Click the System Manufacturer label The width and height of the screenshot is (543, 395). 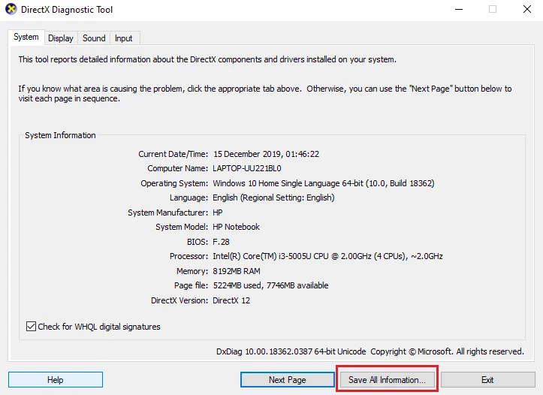(x=168, y=213)
